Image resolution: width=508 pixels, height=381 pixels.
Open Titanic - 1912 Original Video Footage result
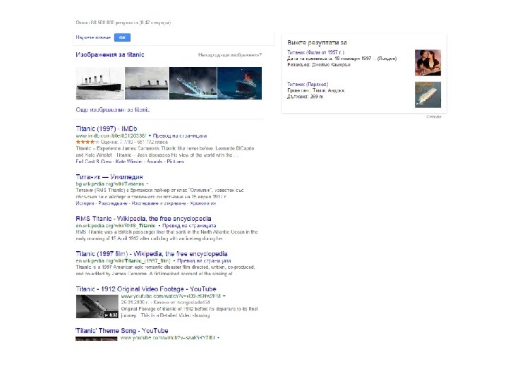point(146,289)
